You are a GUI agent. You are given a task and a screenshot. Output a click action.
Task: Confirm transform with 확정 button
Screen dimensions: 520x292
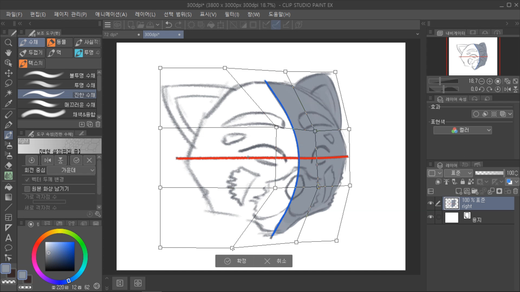tap(235, 261)
